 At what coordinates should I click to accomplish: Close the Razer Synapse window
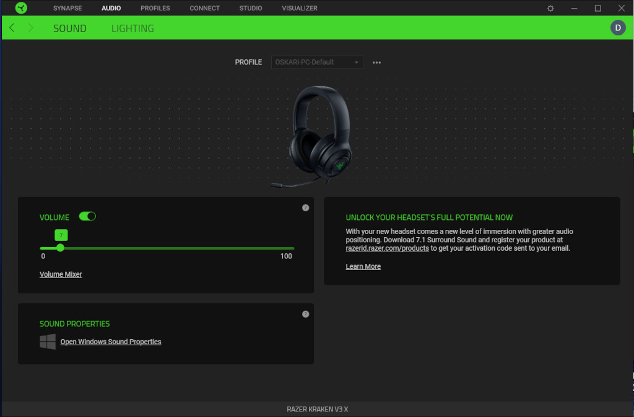622,8
